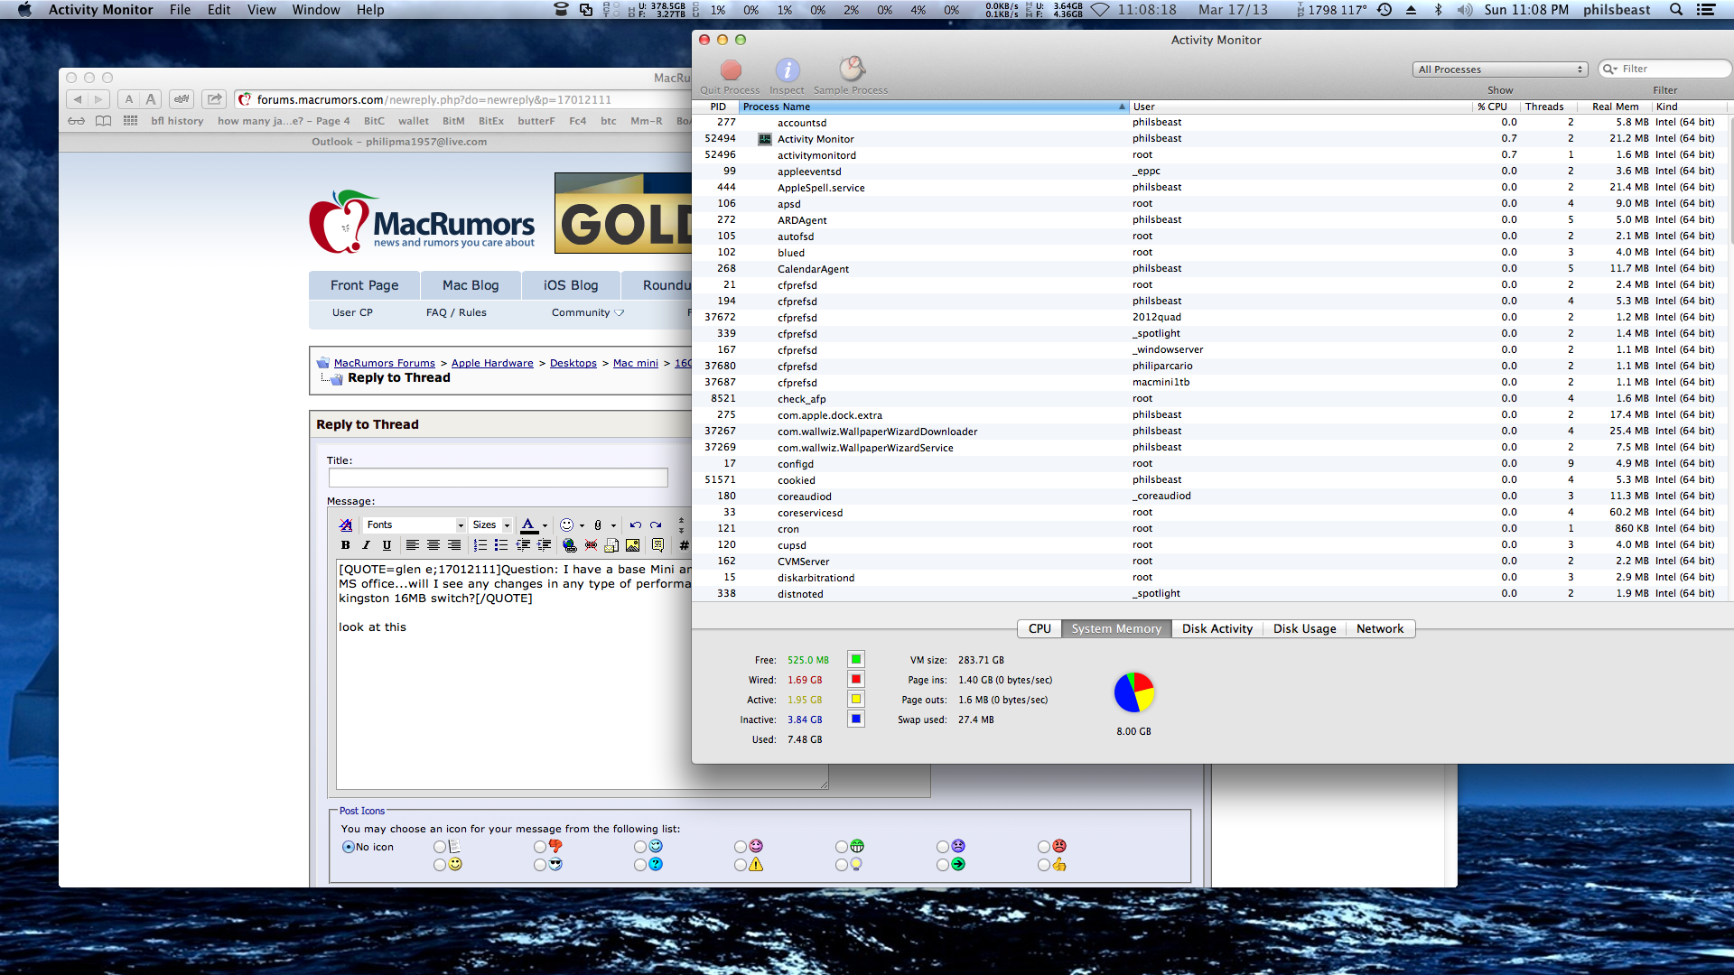Click the remove text formatting icon
This screenshot has width=1734, height=975.
point(346,525)
